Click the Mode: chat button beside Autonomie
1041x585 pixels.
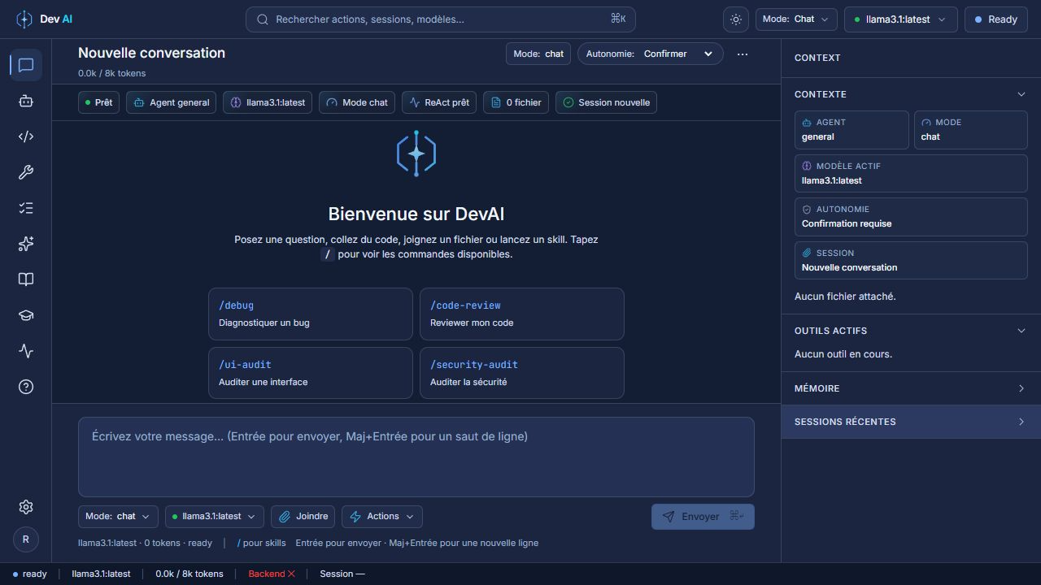click(x=538, y=54)
